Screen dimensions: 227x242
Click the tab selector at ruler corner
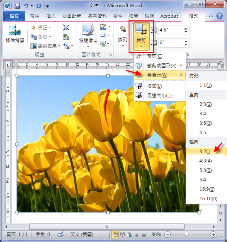pos(8,65)
